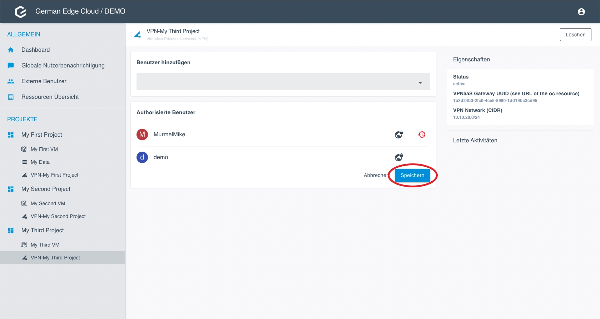This screenshot has width=600, height=319.
Task: Click the VPN Network CIDR value 10.10.28.0/24
Action: [466, 117]
